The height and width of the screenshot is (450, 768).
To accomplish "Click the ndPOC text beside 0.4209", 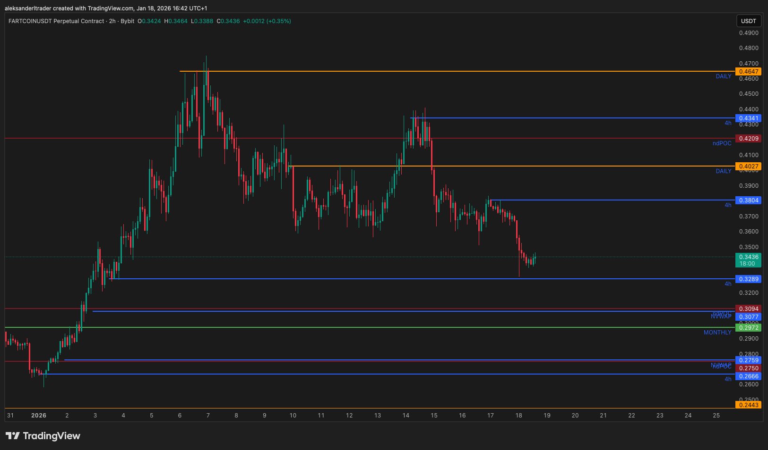I will pos(722,143).
